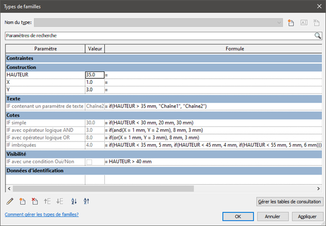Click the scrollbar left arrow
The height and width of the screenshot is (226, 326).
pos(9,189)
